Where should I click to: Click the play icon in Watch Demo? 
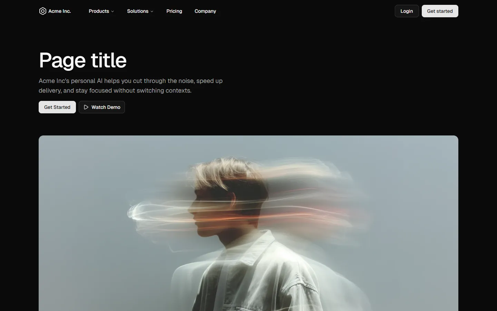[86, 107]
